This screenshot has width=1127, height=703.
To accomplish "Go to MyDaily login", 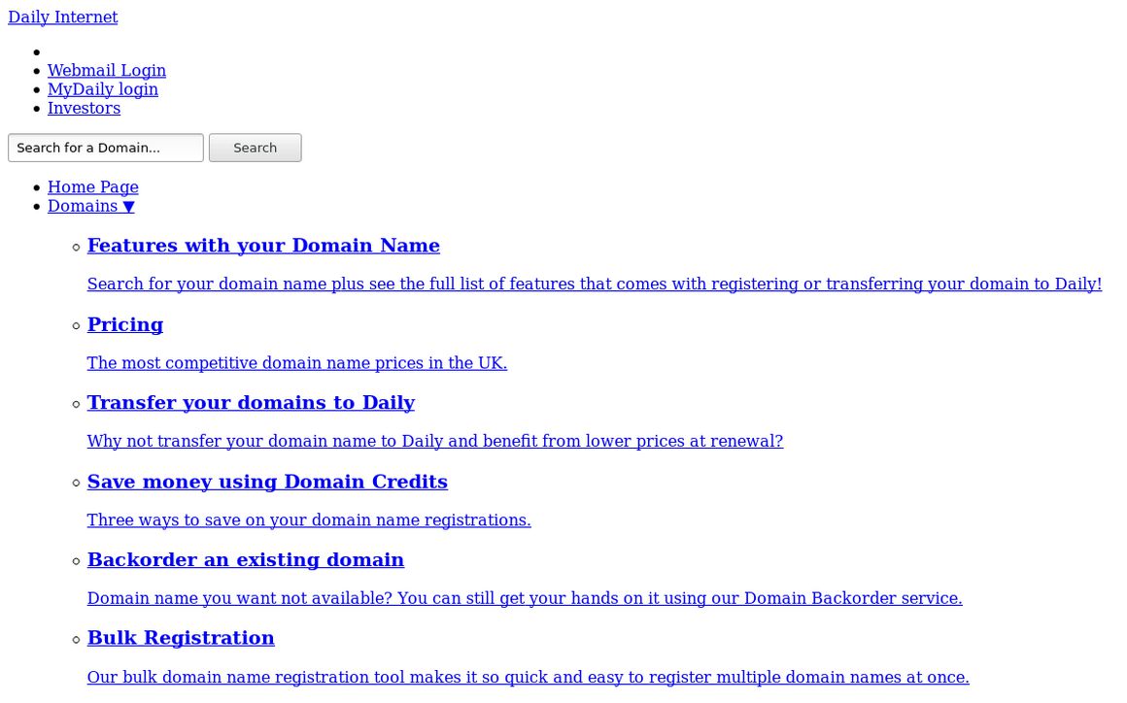I will 103,89.
